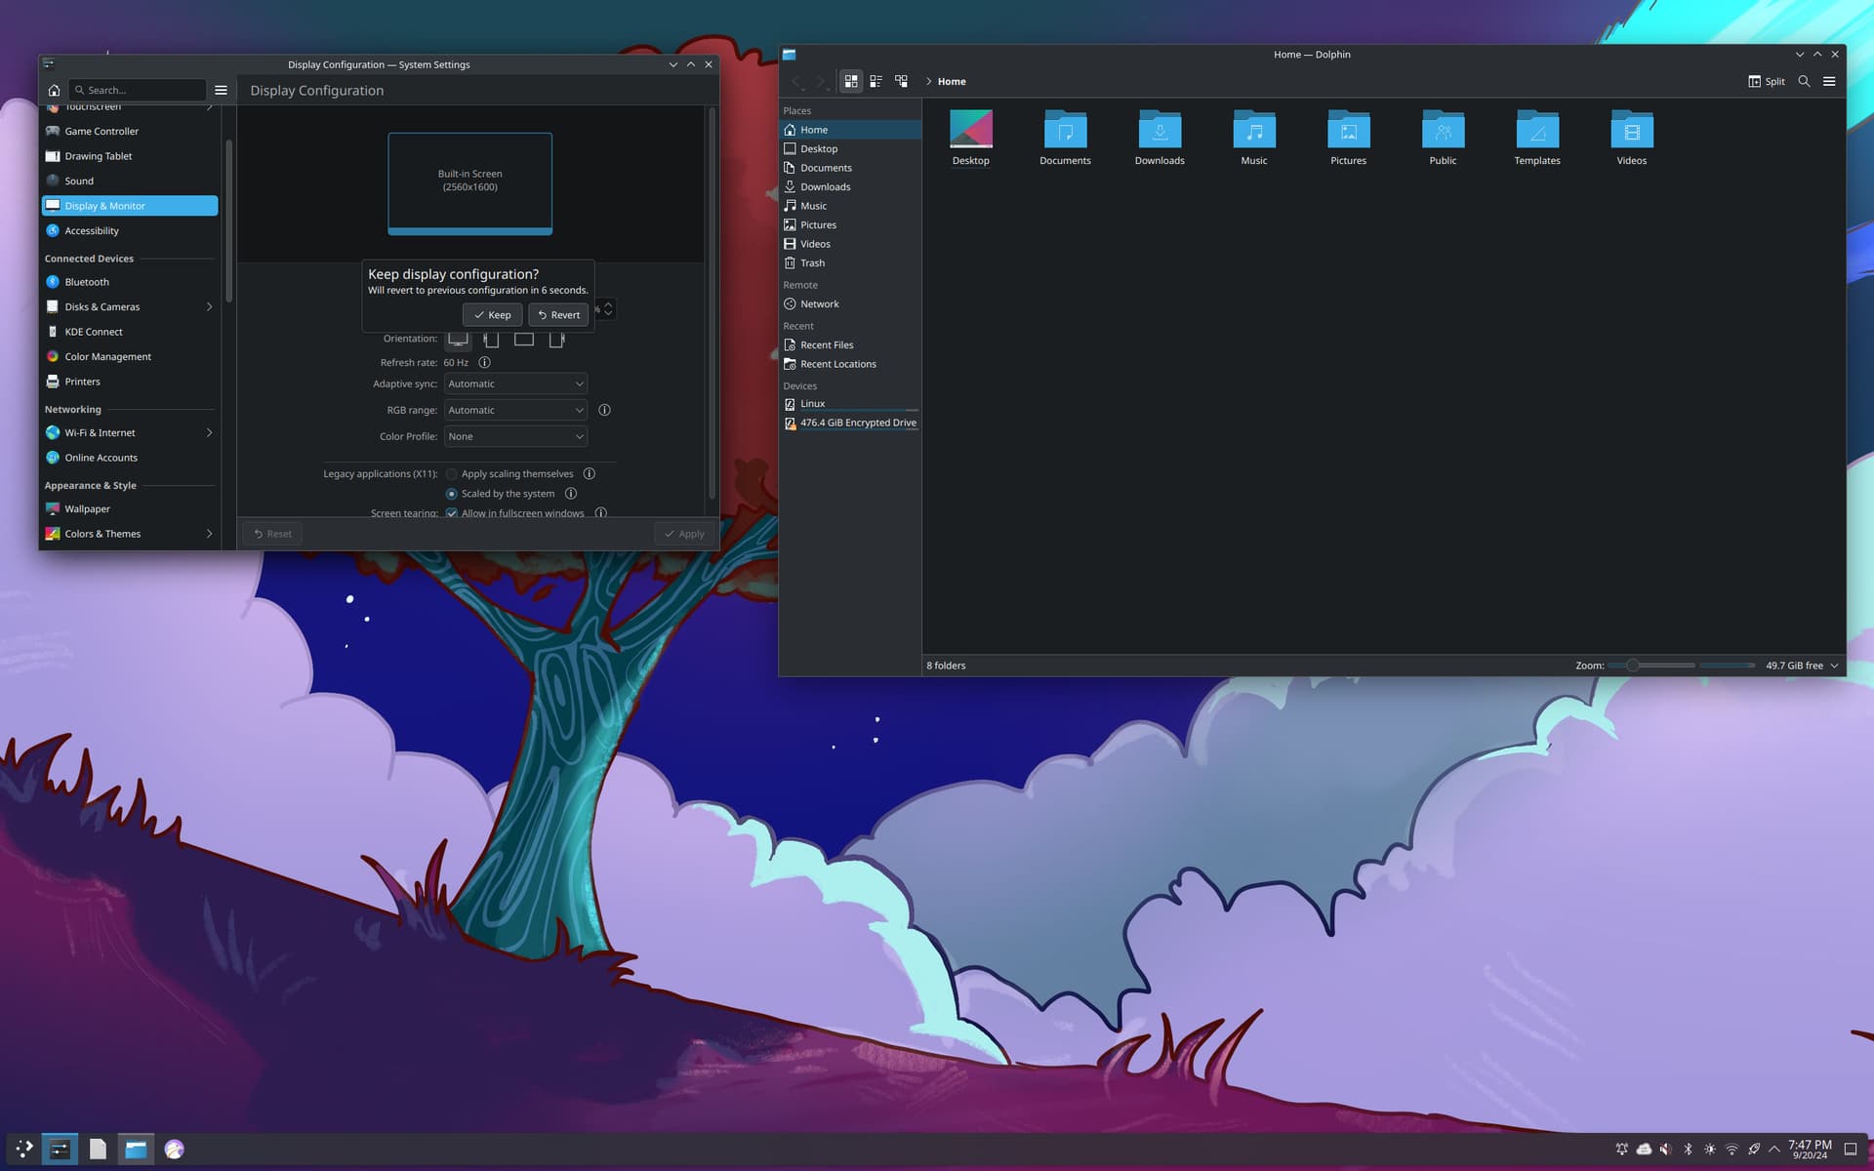Open the Music folder icon
The image size is (1874, 1171).
click(1254, 129)
